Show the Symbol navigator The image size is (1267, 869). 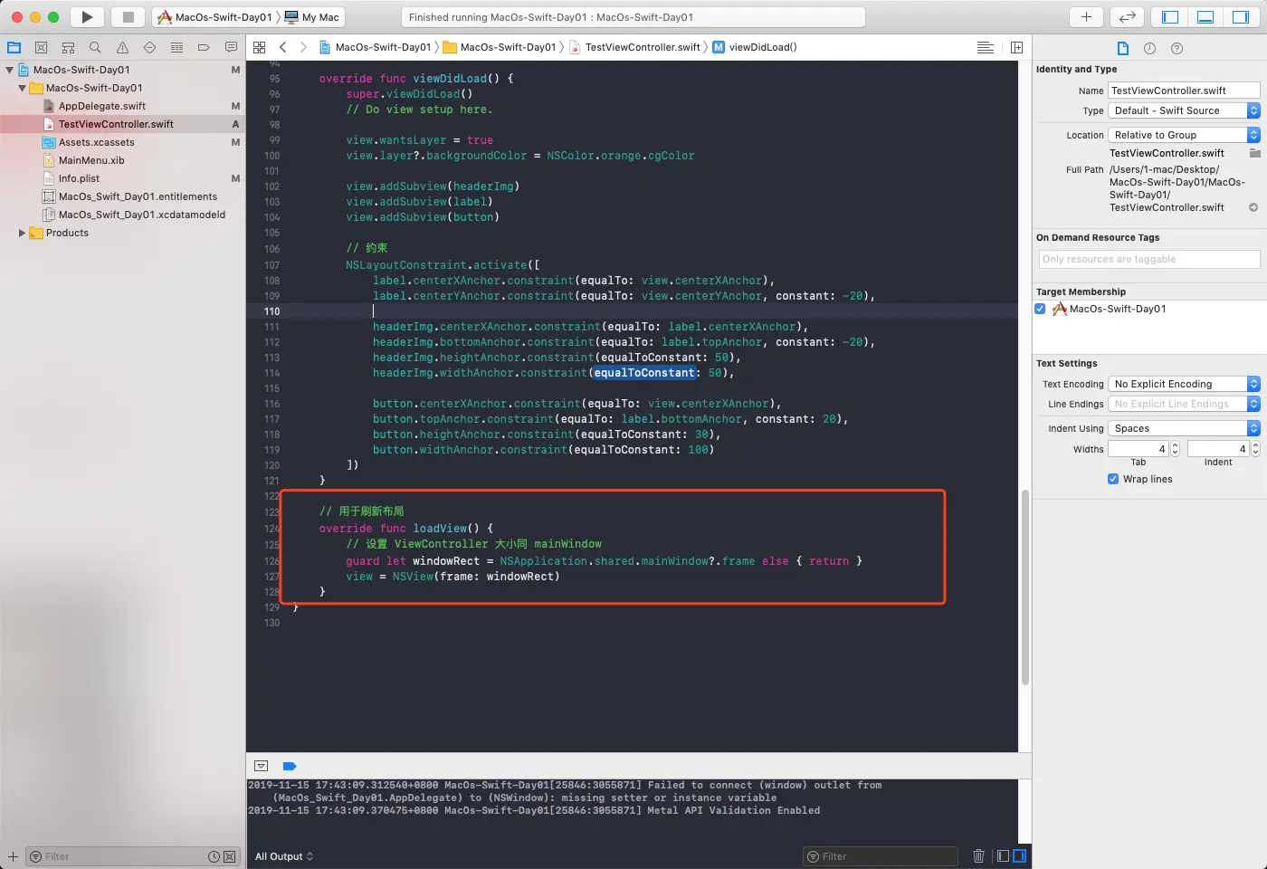68,47
